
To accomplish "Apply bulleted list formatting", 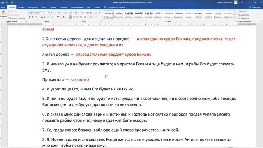I will [71, 13].
